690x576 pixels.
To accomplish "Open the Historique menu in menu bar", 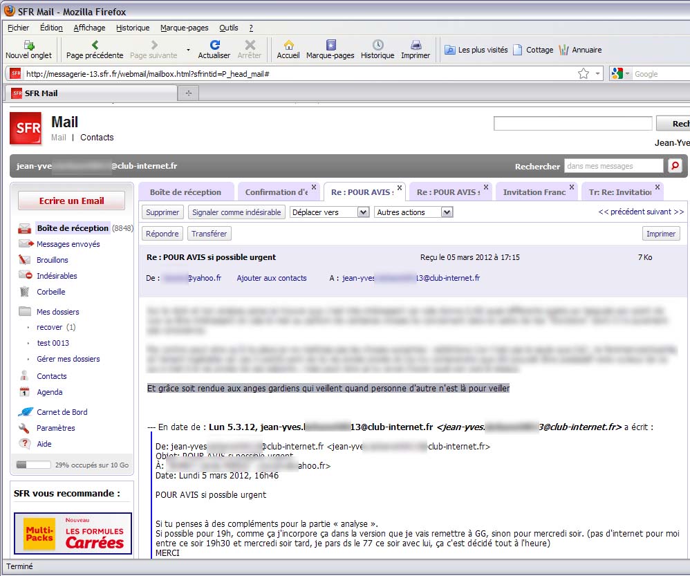I will pyautogui.click(x=133, y=28).
